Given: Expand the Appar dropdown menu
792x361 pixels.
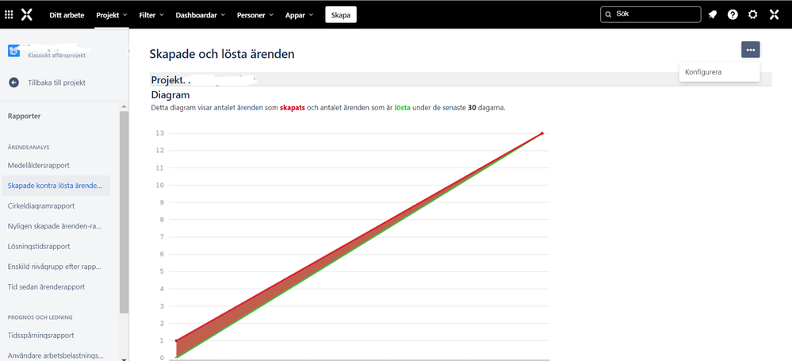Looking at the screenshot, I should (x=299, y=15).
